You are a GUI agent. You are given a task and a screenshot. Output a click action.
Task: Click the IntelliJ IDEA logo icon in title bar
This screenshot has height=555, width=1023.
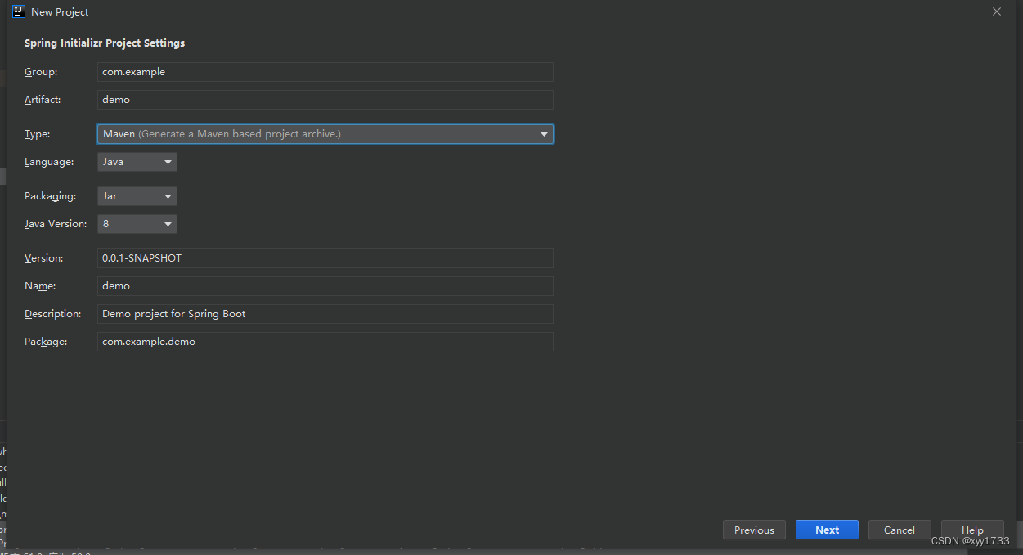pyautogui.click(x=19, y=11)
